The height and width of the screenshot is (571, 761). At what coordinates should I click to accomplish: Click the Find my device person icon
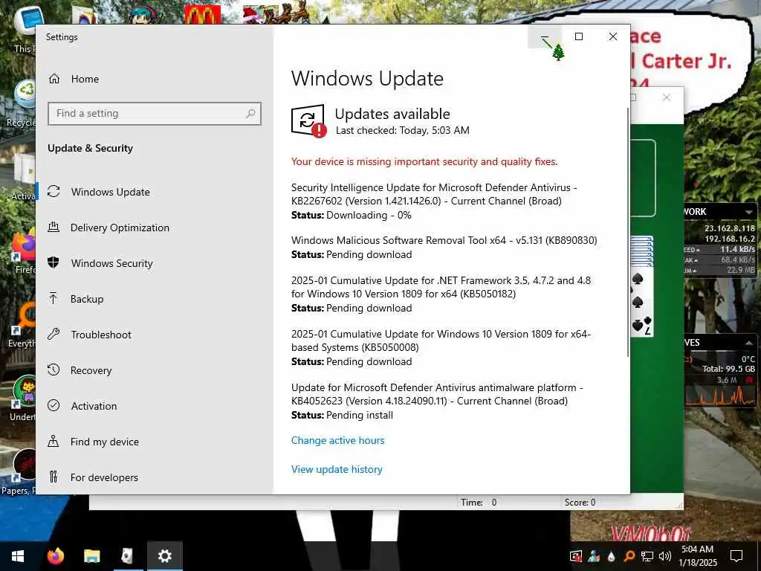click(x=54, y=442)
